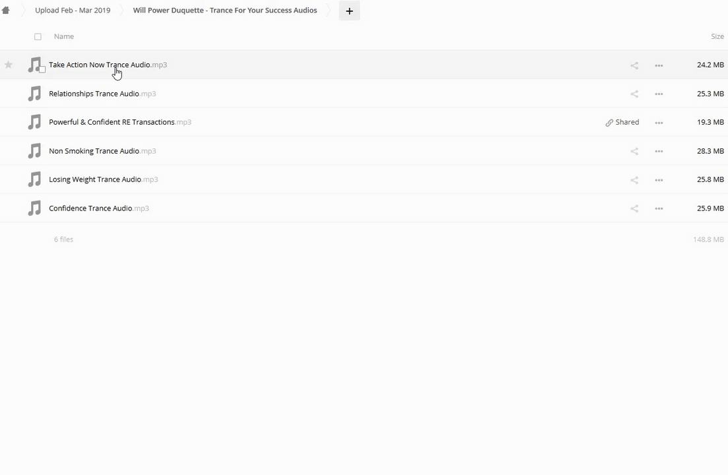This screenshot has height=475, width=728.
Task: Star the Take Action Now Trance Audio file
Action: [9, 65]
